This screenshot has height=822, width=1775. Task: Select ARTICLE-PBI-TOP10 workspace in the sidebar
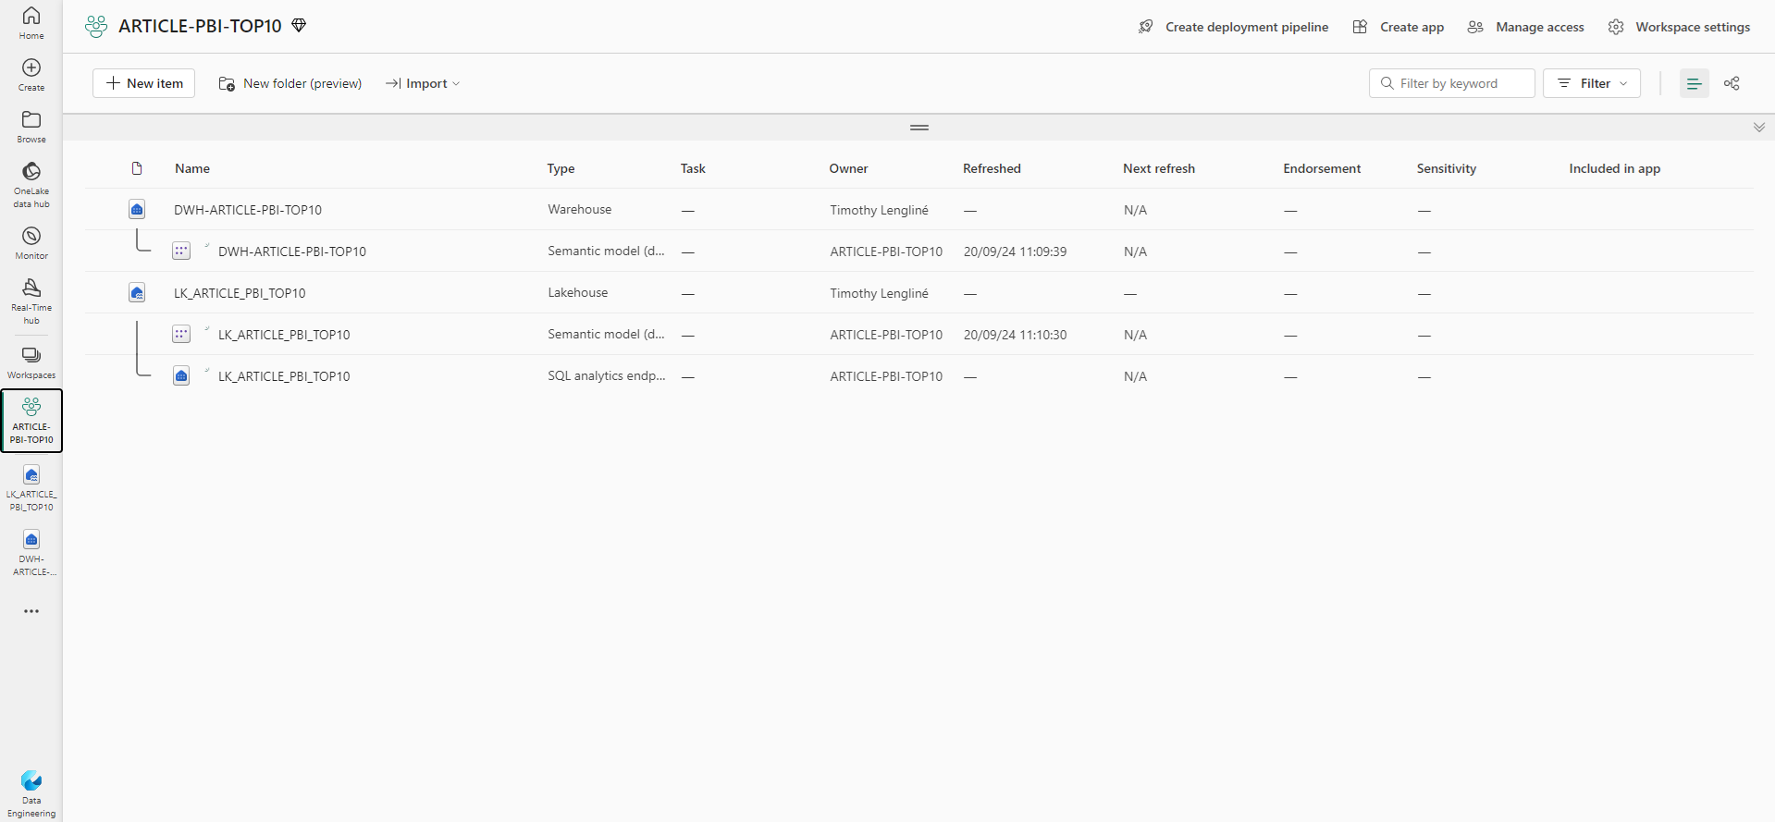(31, 421)
